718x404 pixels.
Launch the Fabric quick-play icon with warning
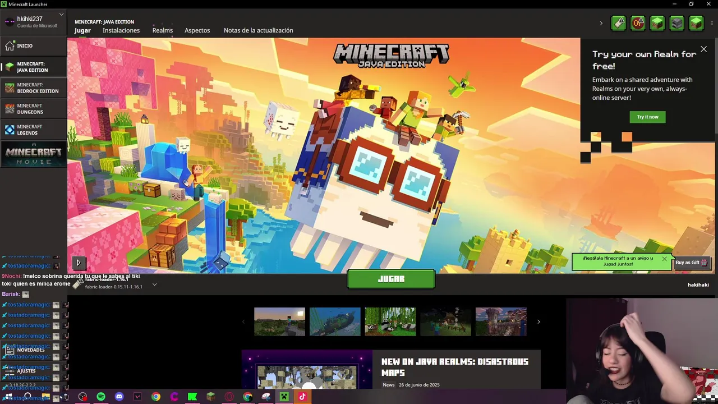(619, 23)
